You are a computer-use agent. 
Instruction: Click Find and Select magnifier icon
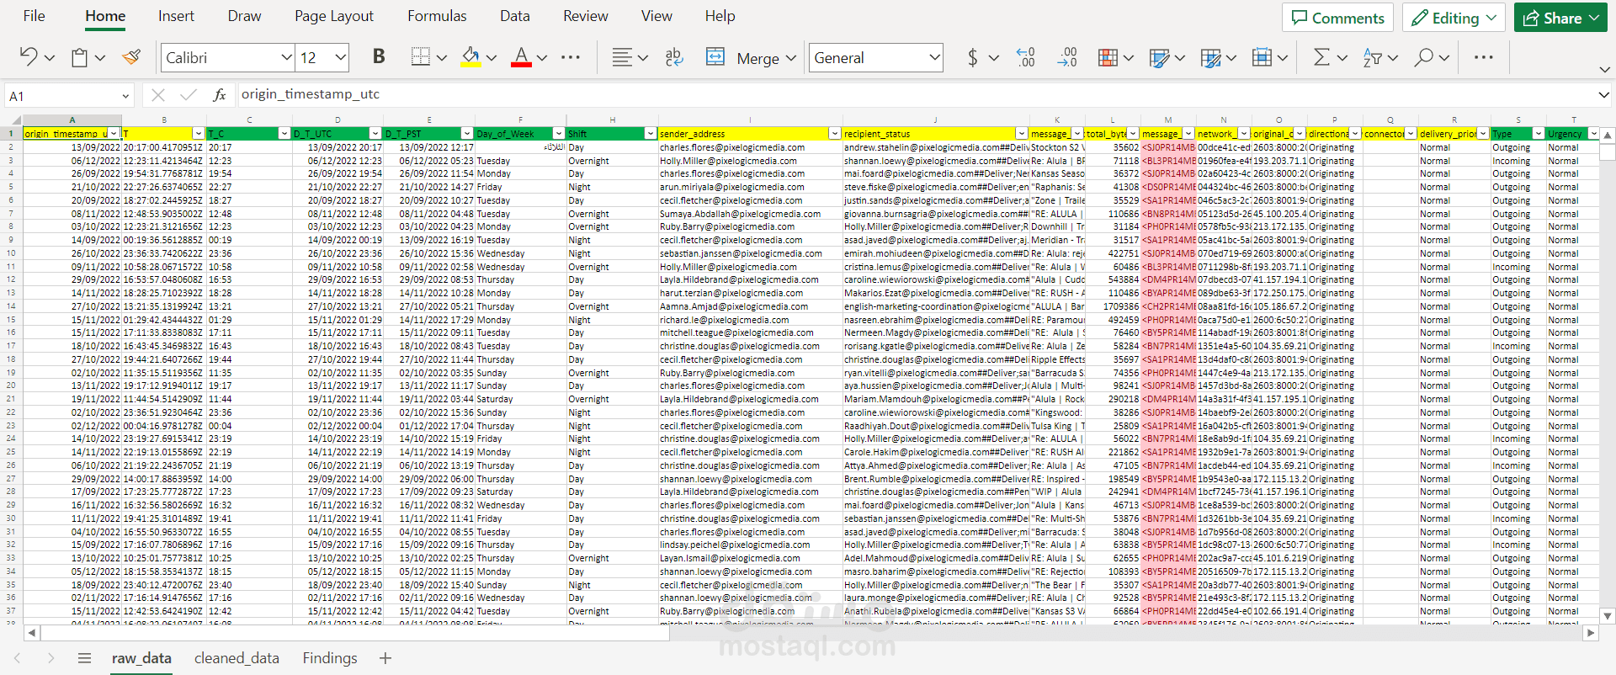[x=1424, y=57]
